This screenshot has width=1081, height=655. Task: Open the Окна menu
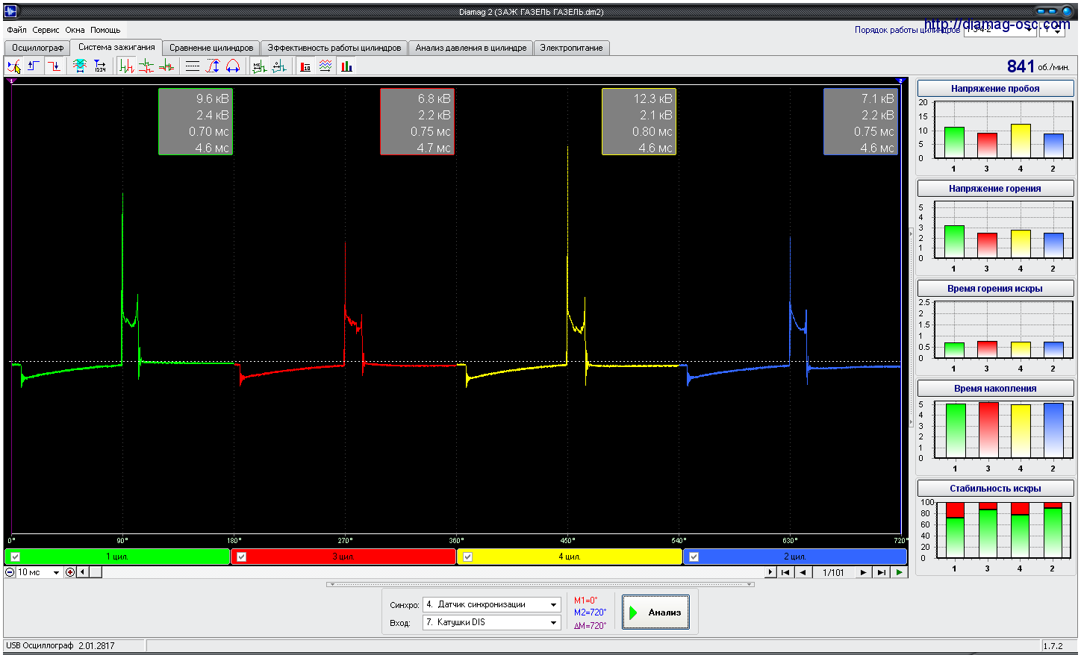coord(75,30)
